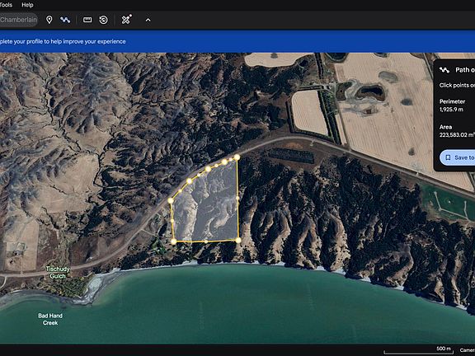Click the path icon in the side panel header
The width and height of the screenshot is (475, 356).
click(x=444, y=70)
